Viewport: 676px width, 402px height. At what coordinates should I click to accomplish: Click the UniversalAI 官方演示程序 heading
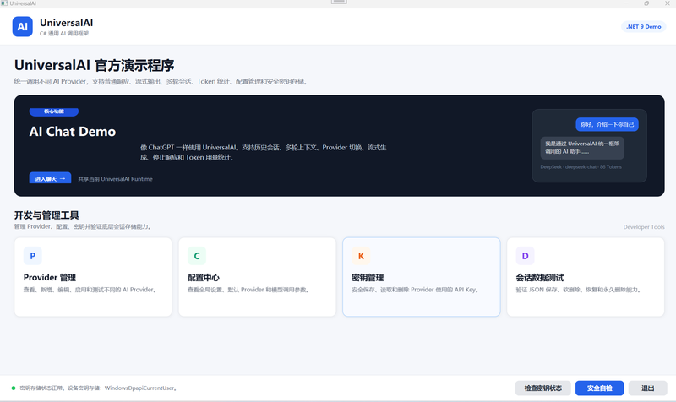point(94,66)
